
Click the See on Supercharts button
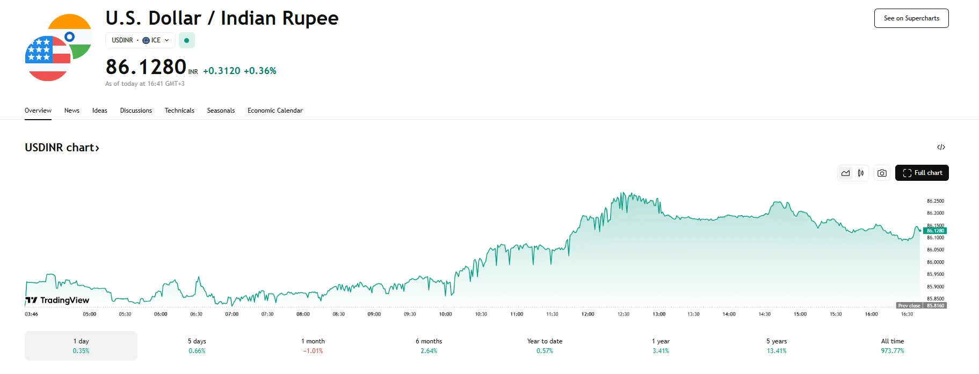[x=911, y=18]
